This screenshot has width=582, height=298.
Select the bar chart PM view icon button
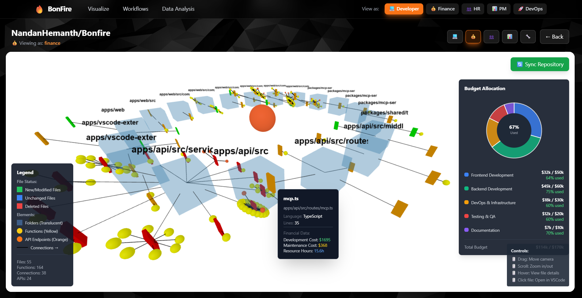[510, 37]
